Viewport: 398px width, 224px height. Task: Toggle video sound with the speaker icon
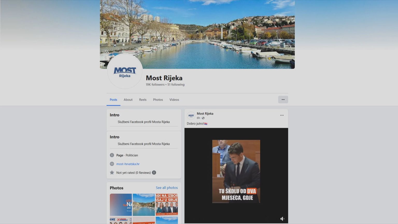coord(282,219)
